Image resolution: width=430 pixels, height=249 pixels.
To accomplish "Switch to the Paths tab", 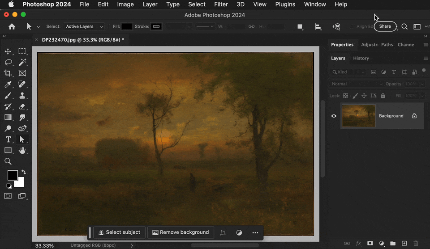I will point(387,45).
